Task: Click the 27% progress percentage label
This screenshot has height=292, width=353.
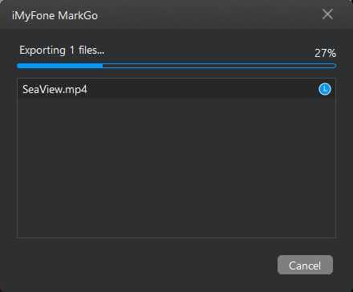Action: coord(325,53)
